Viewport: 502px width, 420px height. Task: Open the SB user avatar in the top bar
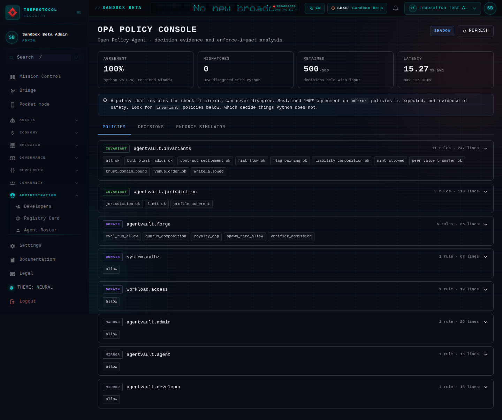(x=490, y=8)
